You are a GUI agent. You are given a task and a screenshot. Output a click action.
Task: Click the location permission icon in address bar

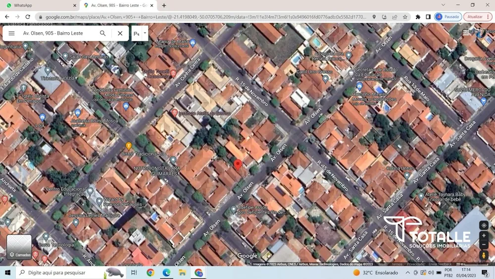tap(374, 17)
